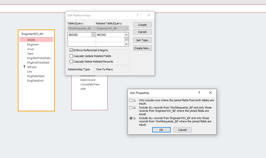Select join option 3 for all EngineerWO_tbl records
266x158 pixels.
coord(131,118)
